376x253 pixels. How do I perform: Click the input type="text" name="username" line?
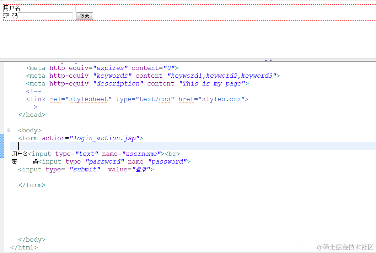click(96, 154)
